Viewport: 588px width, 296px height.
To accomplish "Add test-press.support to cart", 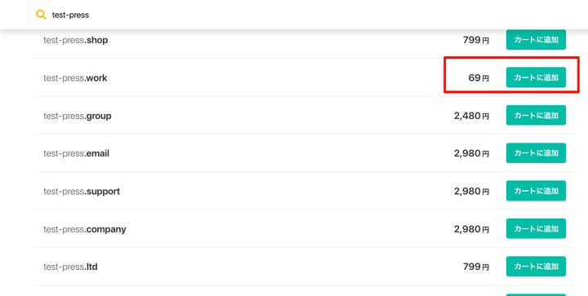I will pyautogui.click(x=536, y=191).
